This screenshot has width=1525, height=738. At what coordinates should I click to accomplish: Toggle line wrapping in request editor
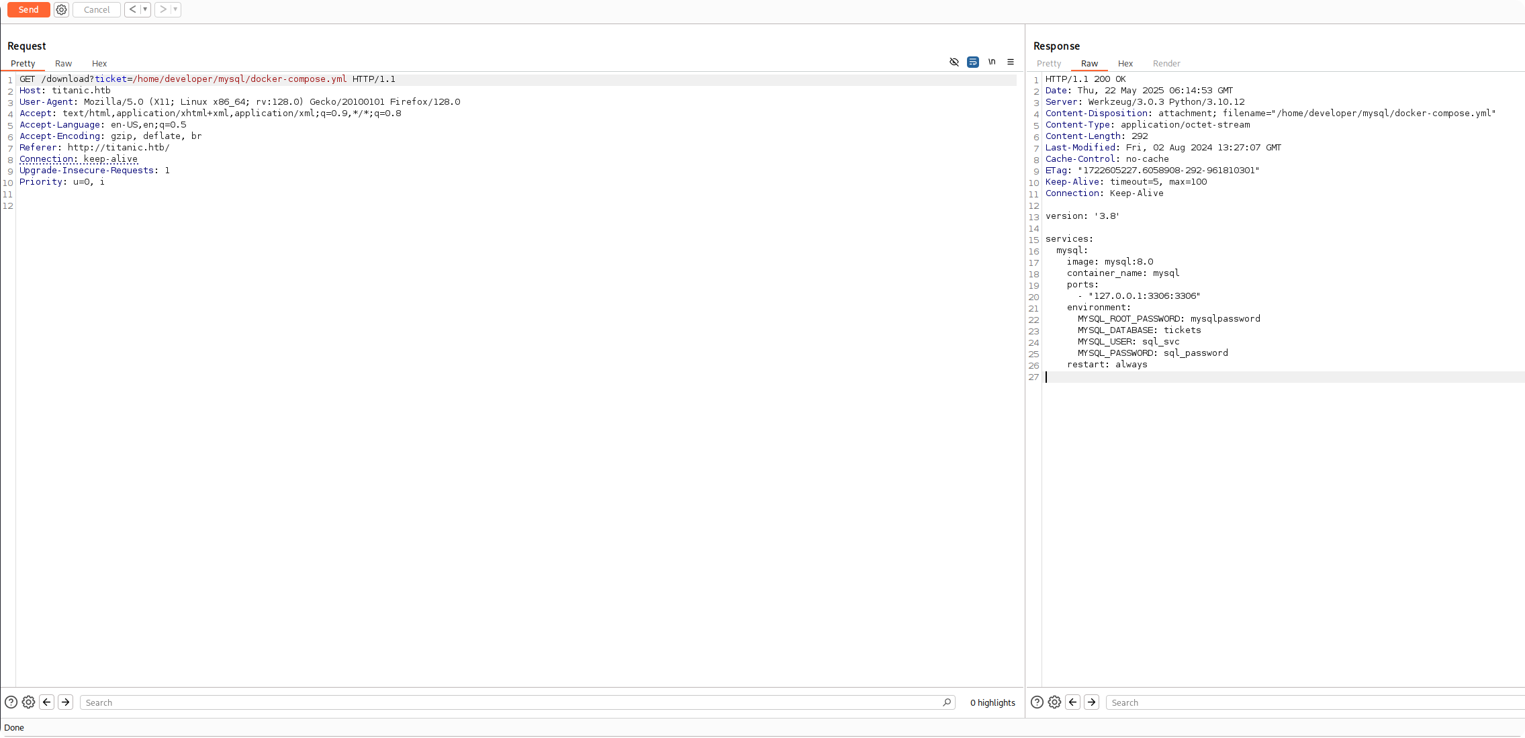click(x=972, y=62)
